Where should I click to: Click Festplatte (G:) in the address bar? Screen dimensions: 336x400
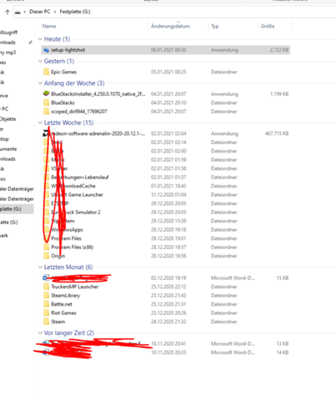pyautogui.click(x=75, y=12)
